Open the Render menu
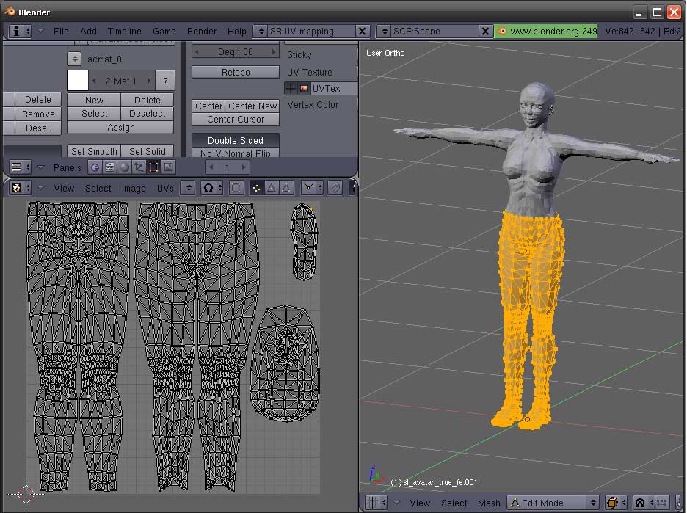Viewport: 687px width, 513px height. [x=201, y=32]
